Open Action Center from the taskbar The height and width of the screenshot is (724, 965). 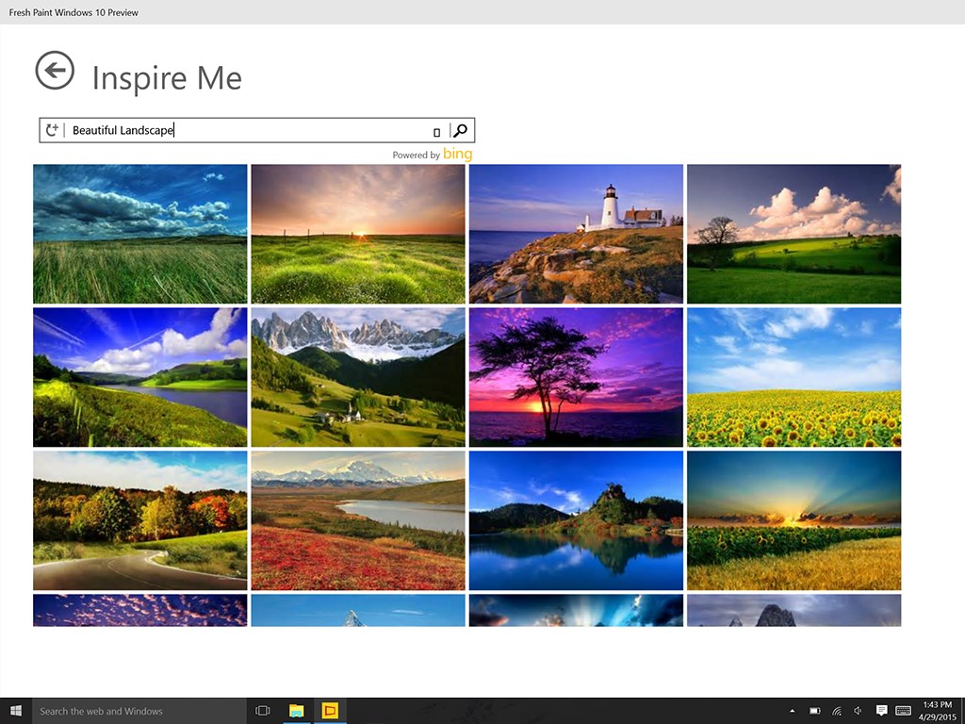882,711
